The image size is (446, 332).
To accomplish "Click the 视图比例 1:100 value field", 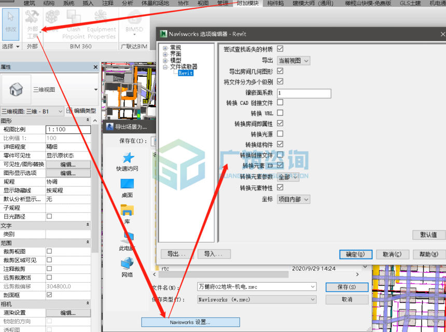I will pyautogui.click(x=68, y=130).
